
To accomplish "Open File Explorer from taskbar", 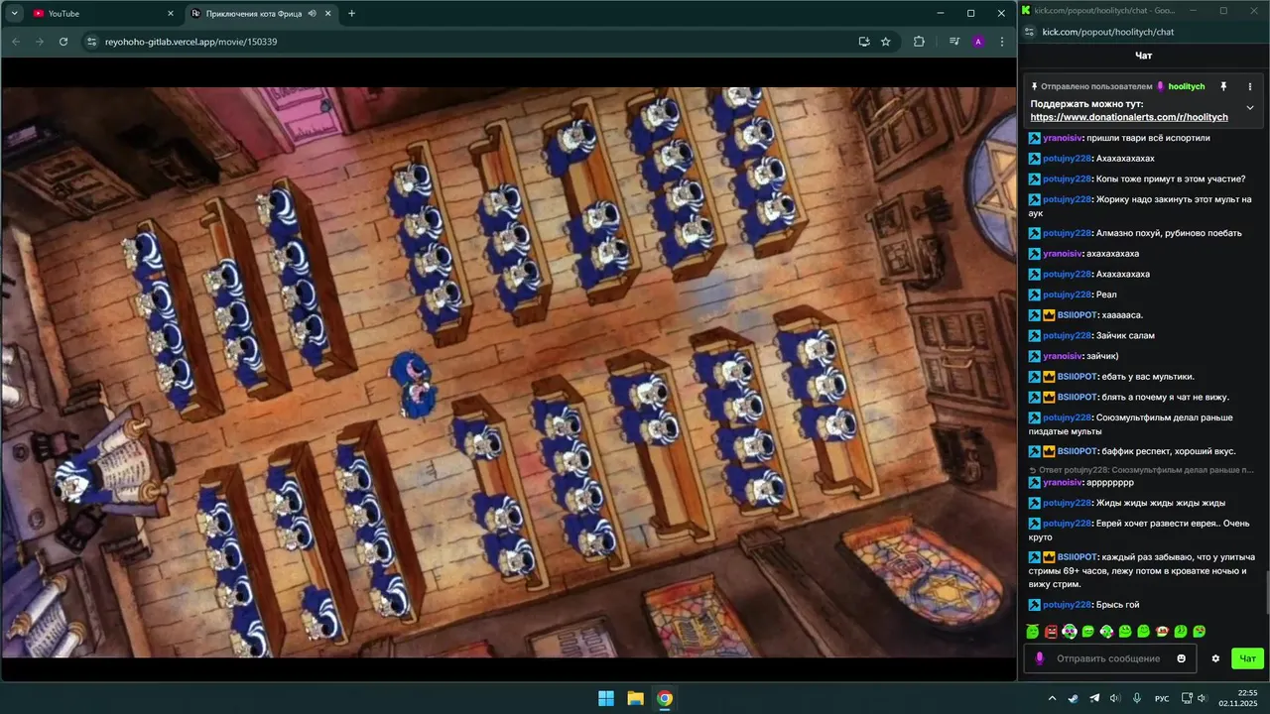I will pyautogui.click(x=635, y=698).
